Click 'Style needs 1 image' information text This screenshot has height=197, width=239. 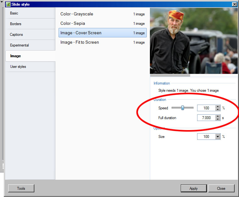[188, 90]
